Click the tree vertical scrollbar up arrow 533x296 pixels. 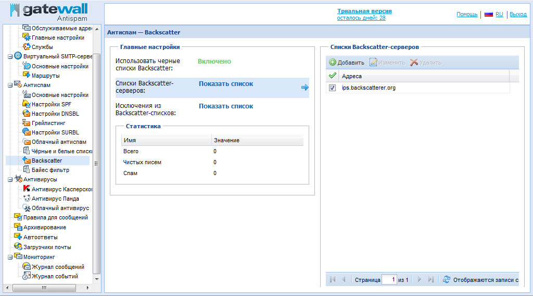pyautogui.click(x=97, y=29)
